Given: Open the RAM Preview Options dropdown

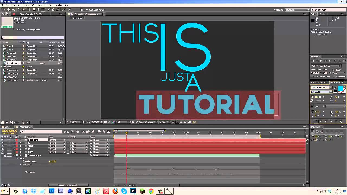Looking at the screenshot, I should pos(326,66).
